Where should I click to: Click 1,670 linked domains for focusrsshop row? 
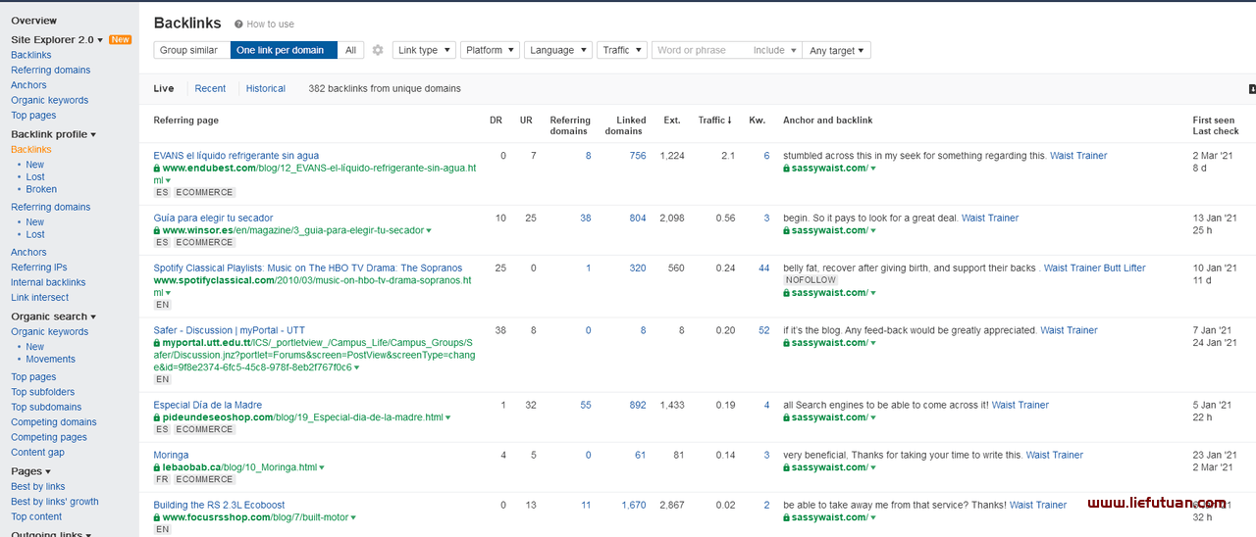[634, 505]
